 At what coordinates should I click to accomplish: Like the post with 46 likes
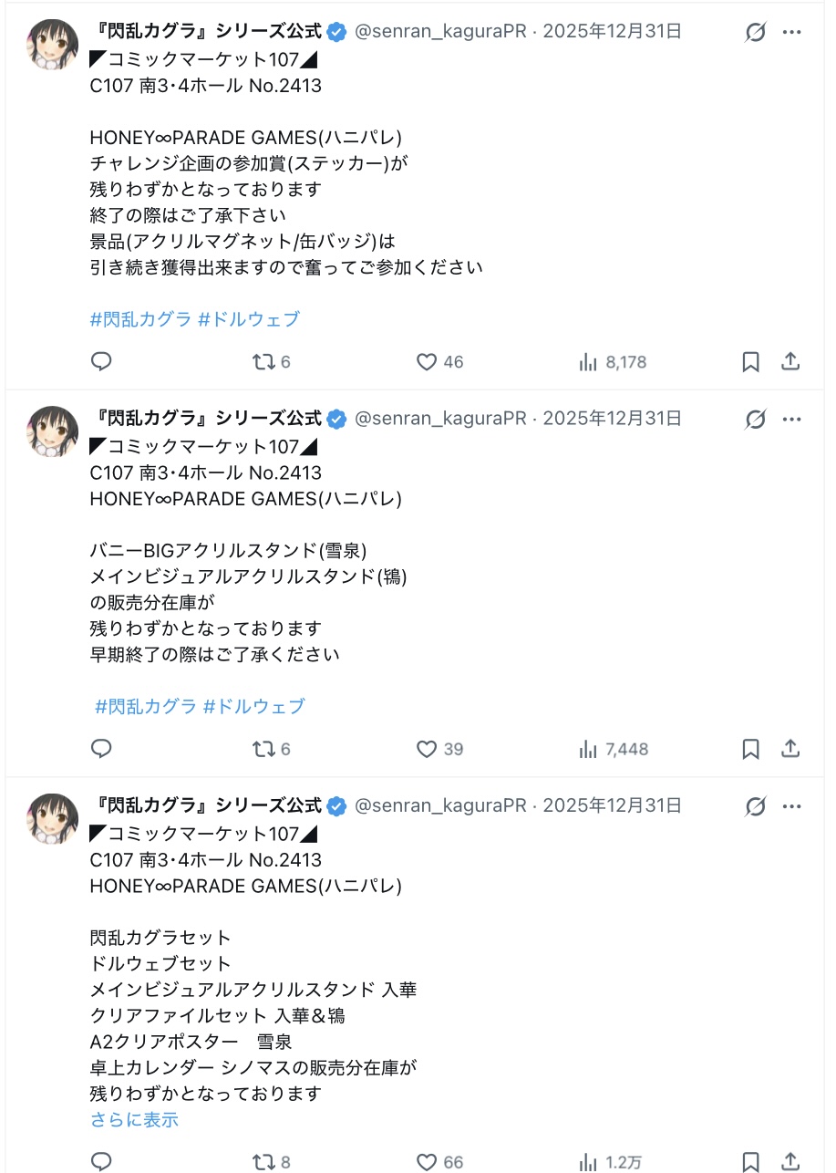pyautogui.click(x=427, y=362)
